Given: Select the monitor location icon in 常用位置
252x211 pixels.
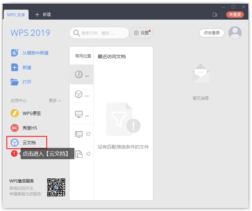Looking at the screenshot, I should click(79, 114).
